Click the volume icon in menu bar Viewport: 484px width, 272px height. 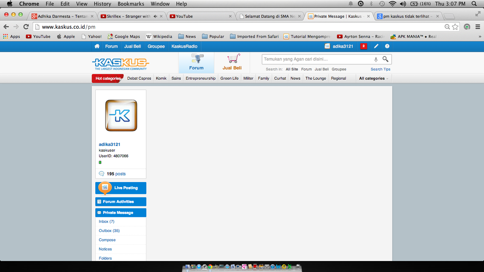point(403,4)
